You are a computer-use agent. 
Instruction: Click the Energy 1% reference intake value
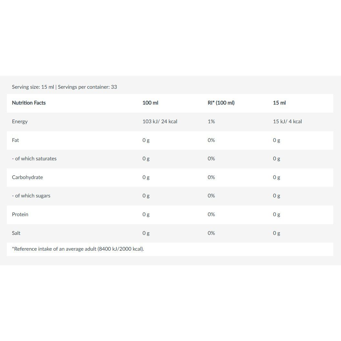tap(211, 122)
